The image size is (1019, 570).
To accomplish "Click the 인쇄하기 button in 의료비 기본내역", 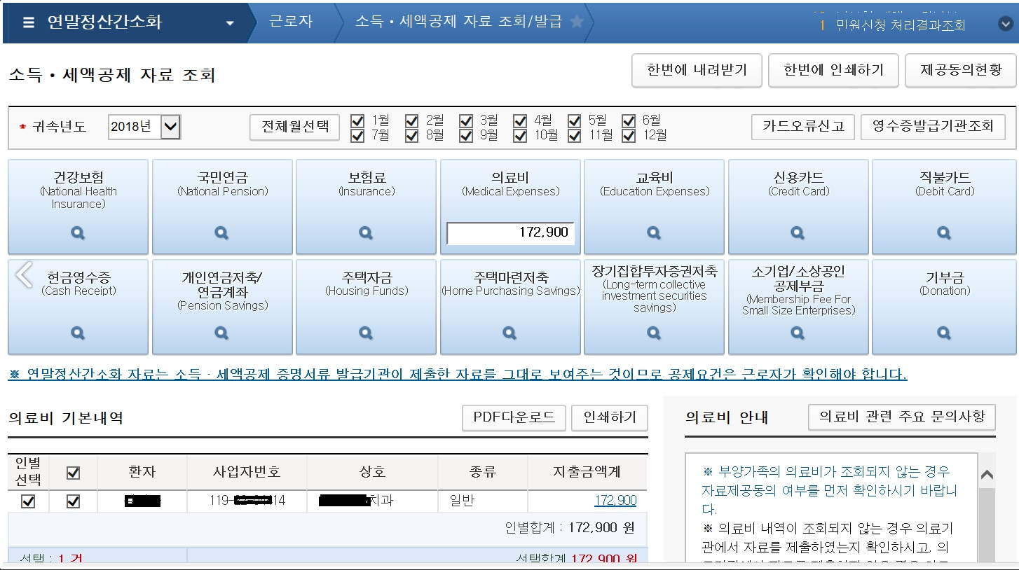I will pyautogui.click(x=610, y=417).
